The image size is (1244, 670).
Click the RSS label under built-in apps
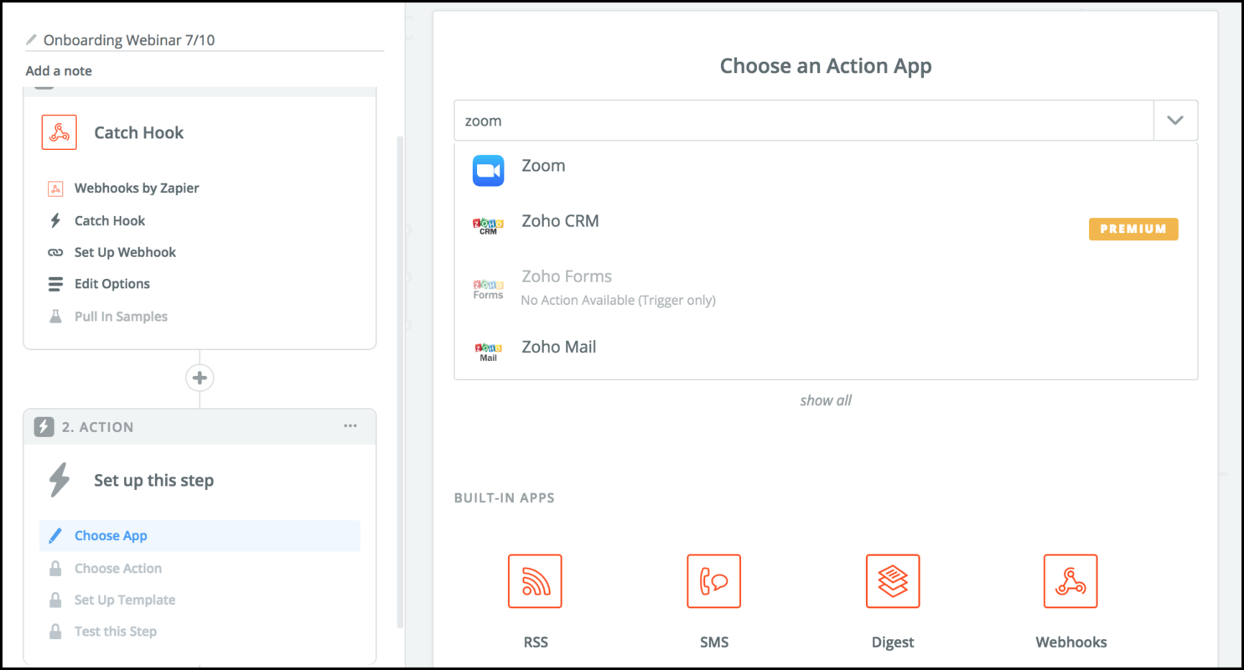click(535, 642)
